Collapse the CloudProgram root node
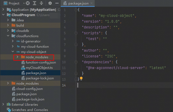Screen dimensions: 173x112 (x=3, y=15)
